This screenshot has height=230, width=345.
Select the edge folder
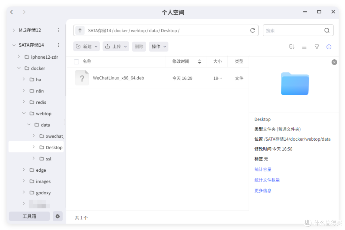[38, 170]
